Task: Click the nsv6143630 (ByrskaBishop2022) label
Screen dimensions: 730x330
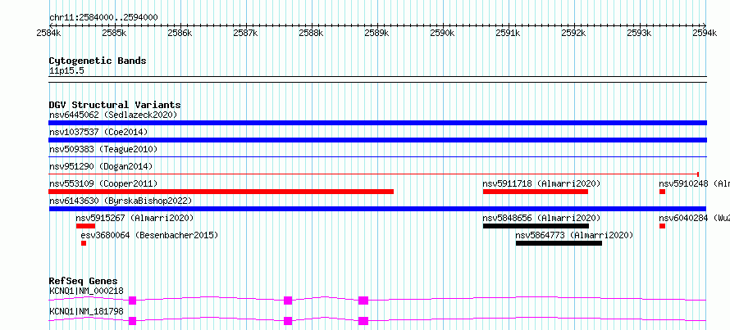Action: [x=121, y=201]
